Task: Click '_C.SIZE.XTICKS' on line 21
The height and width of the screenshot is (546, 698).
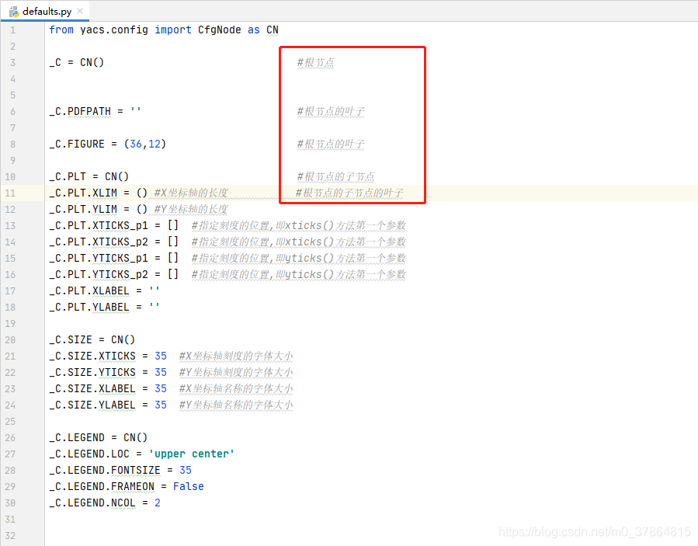Action: (x=92, y=356)
